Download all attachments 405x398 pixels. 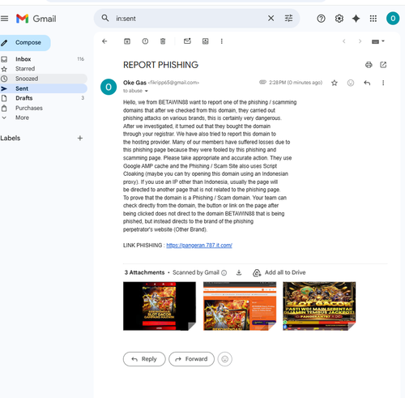[239, 272]
